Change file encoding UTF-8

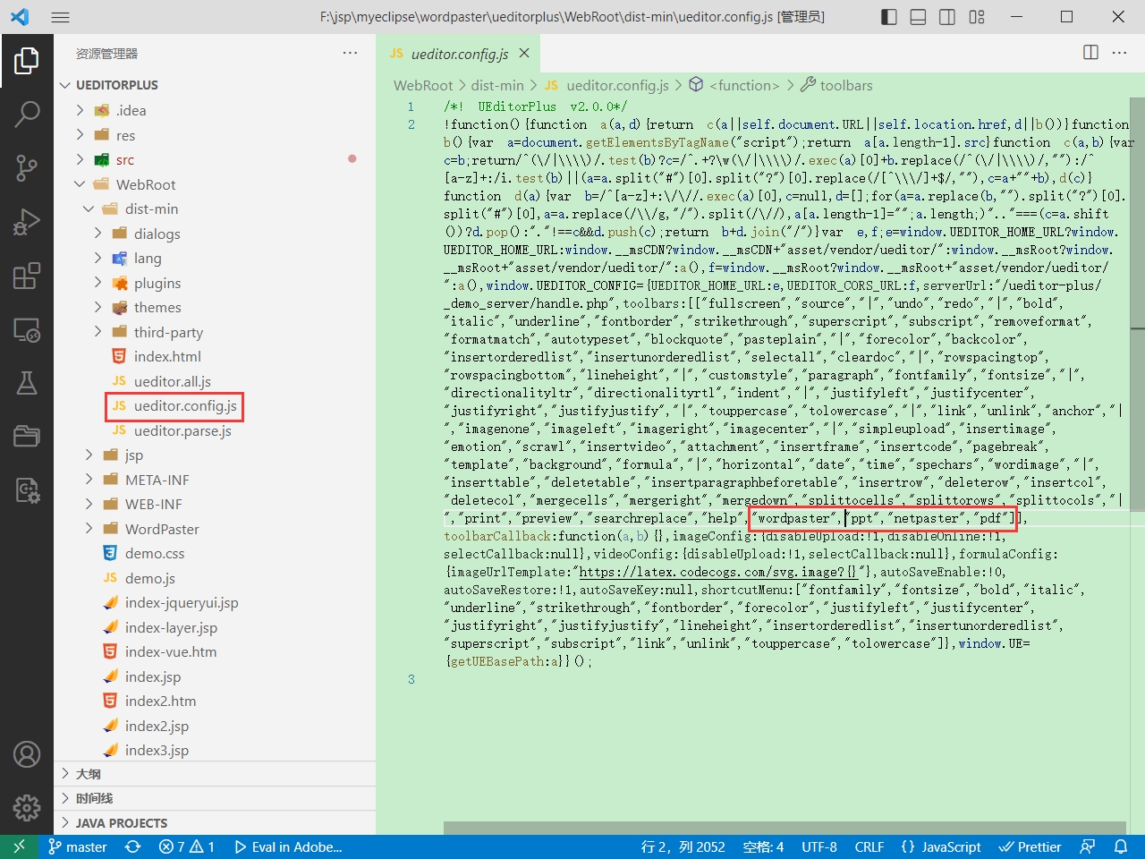[819, 846]
